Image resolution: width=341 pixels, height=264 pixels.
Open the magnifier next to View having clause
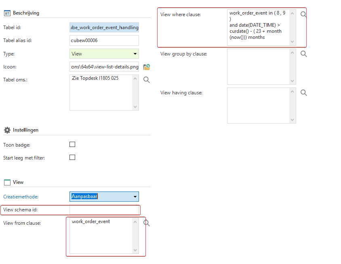tap(303, 93)
